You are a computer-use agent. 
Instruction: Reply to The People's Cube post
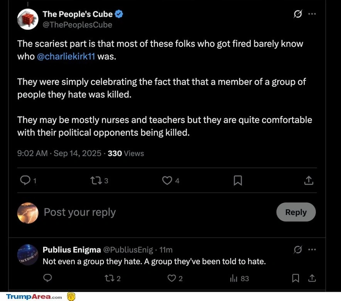coord(25,180)
